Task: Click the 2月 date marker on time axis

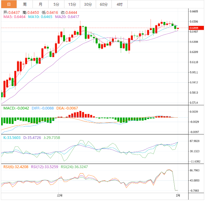Action: tap(178, 195)
